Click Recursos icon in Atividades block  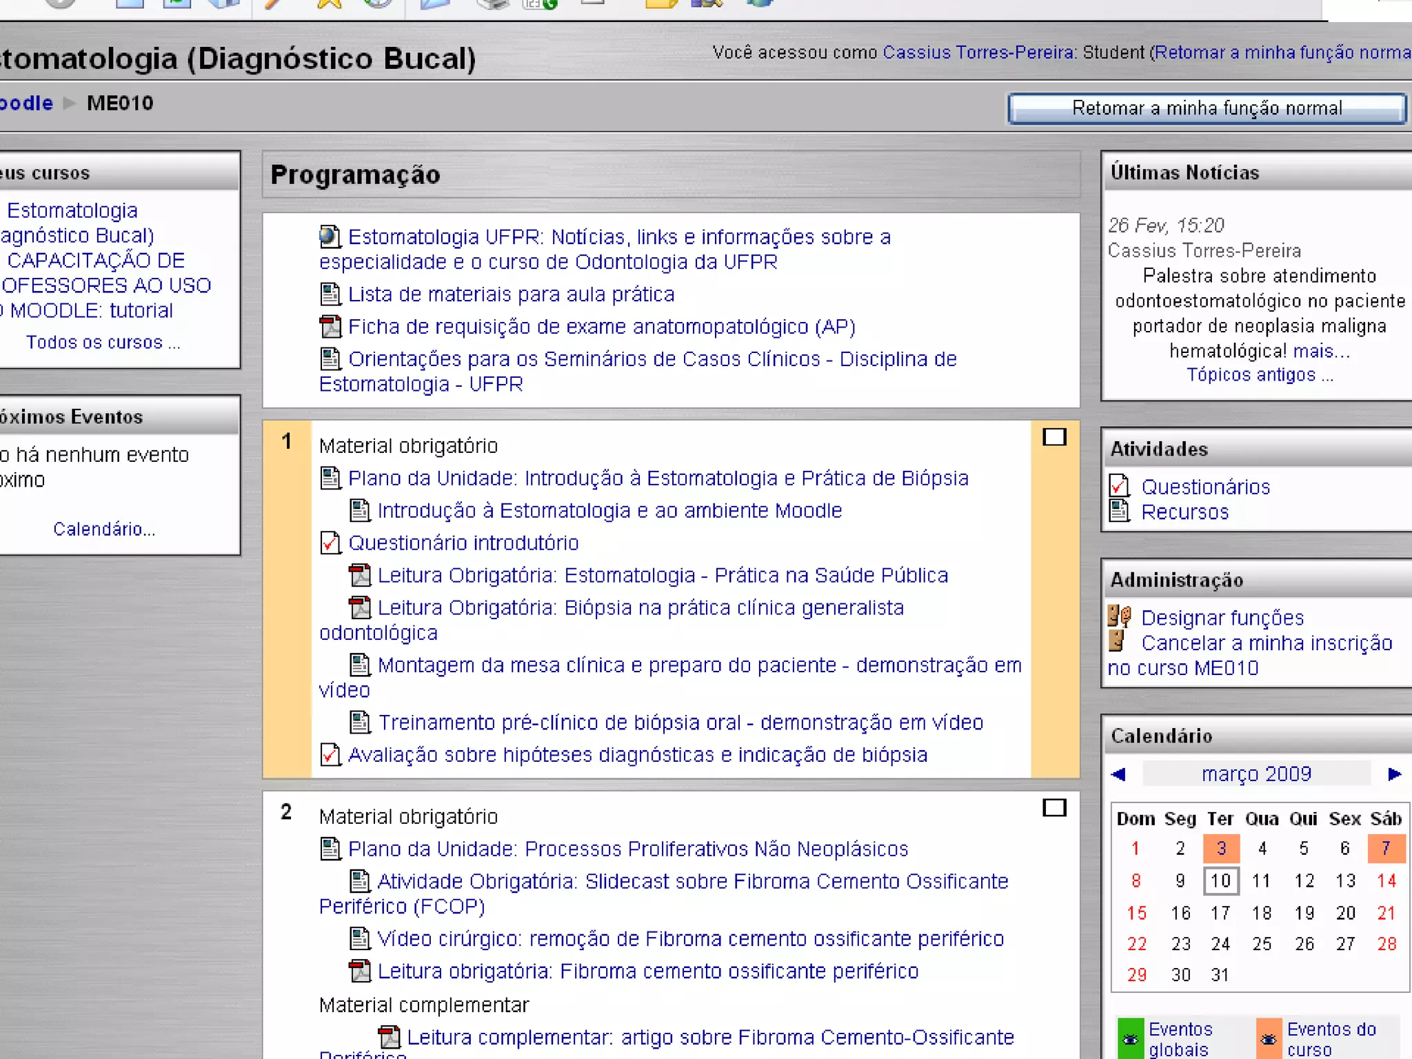(1120, 511)
